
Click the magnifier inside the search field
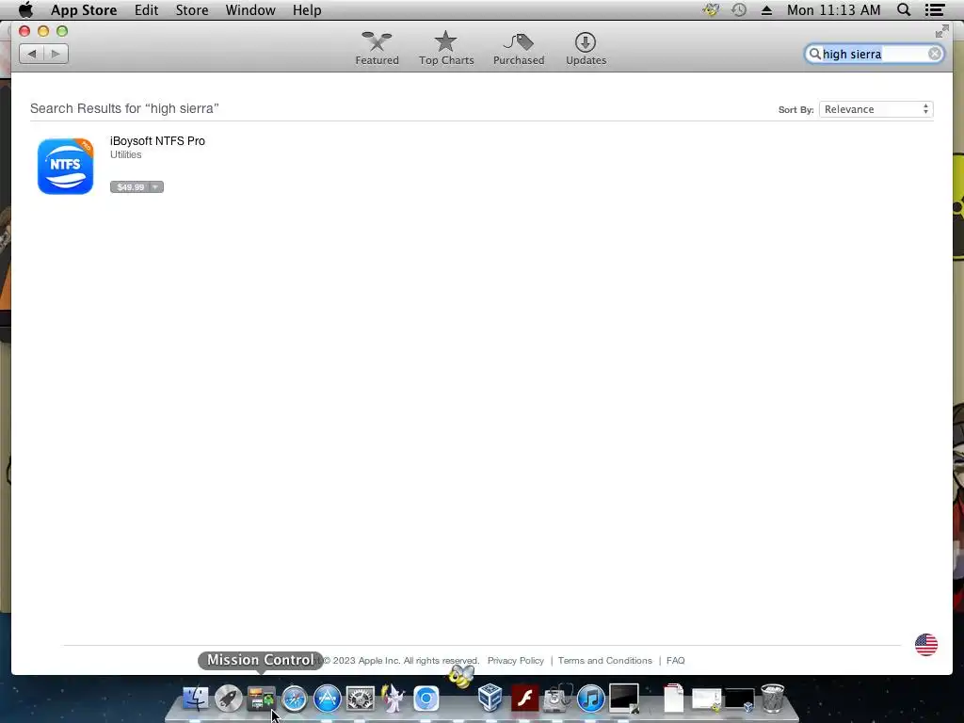(814, 54)
